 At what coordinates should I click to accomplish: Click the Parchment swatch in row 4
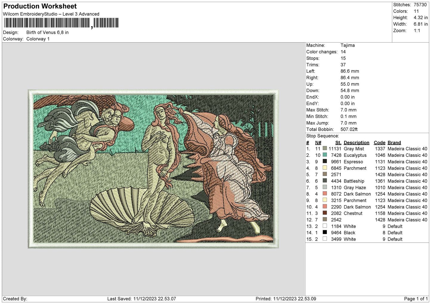pyautogui.click(x=325, y=168)
